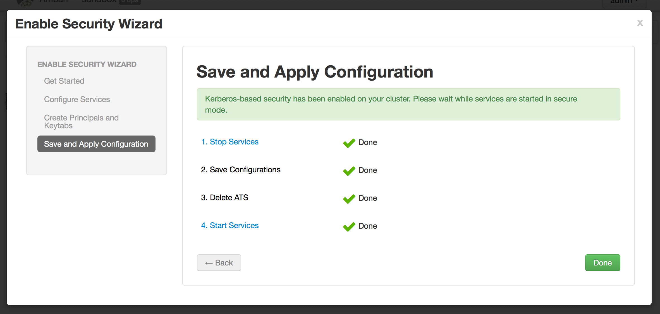Screen dimensions: 660x314
Task: Click the sandbox cluster name
Action: click(99, 2)
